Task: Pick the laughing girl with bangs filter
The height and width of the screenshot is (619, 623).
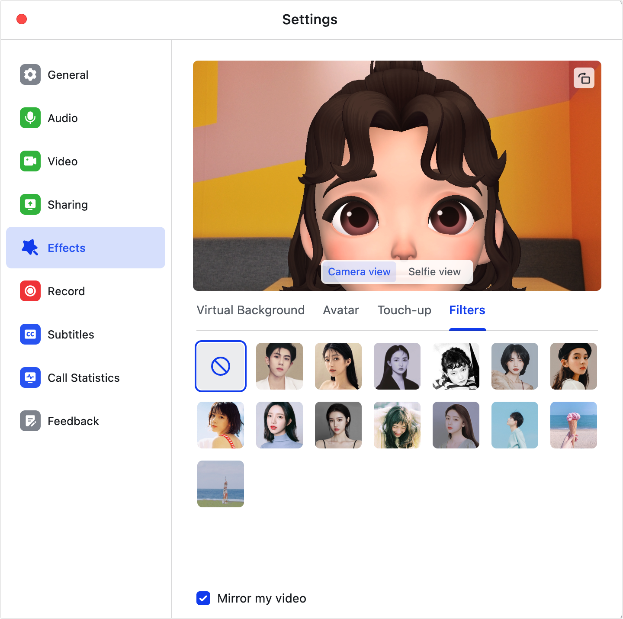Action: pos(397,425)
